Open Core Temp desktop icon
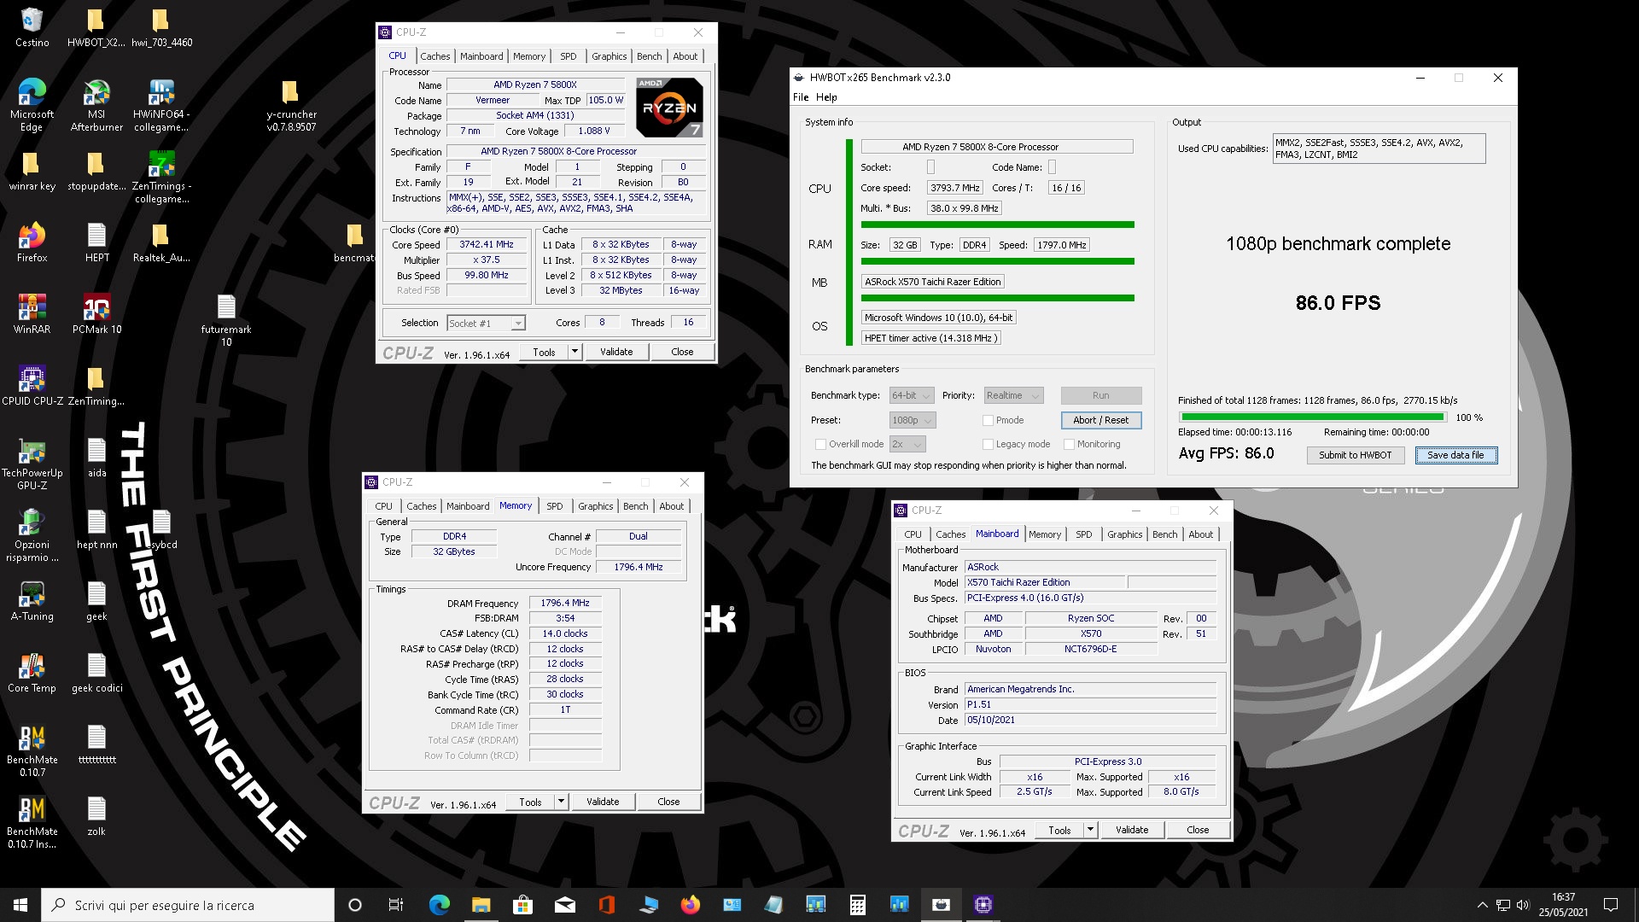 pos(32,672)
